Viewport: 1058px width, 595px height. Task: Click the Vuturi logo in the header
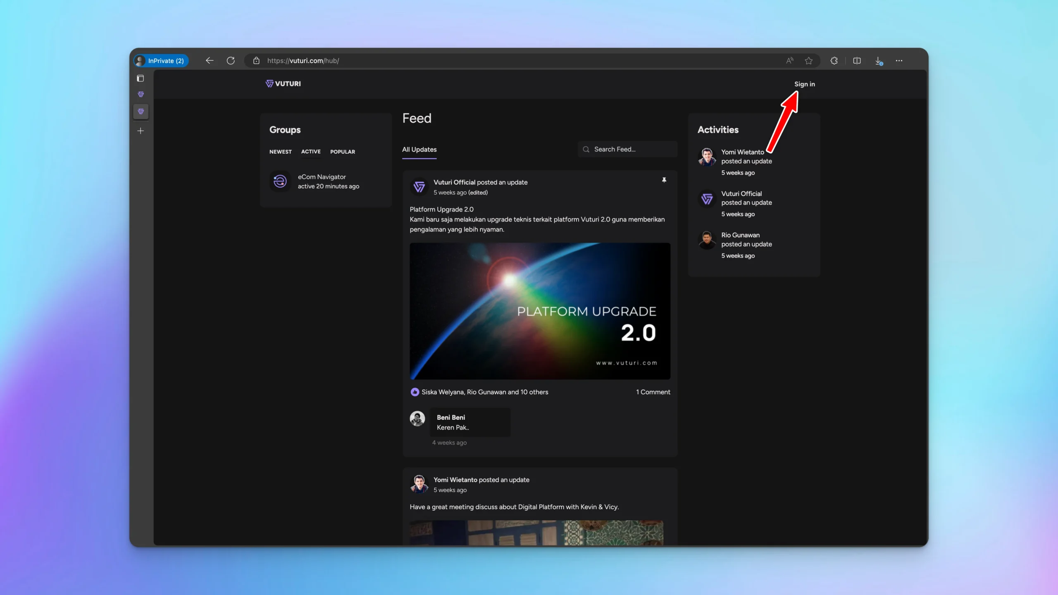pos(283,84)
